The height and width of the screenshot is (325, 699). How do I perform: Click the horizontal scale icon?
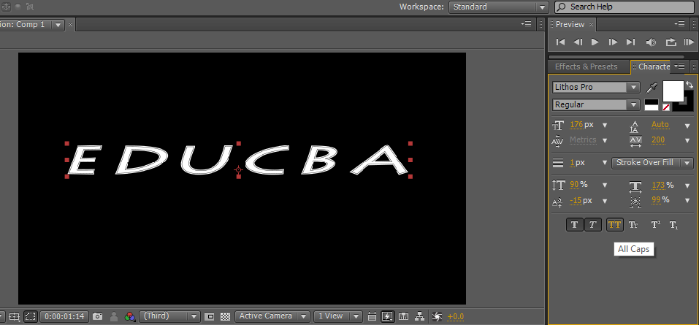[635, 186]
